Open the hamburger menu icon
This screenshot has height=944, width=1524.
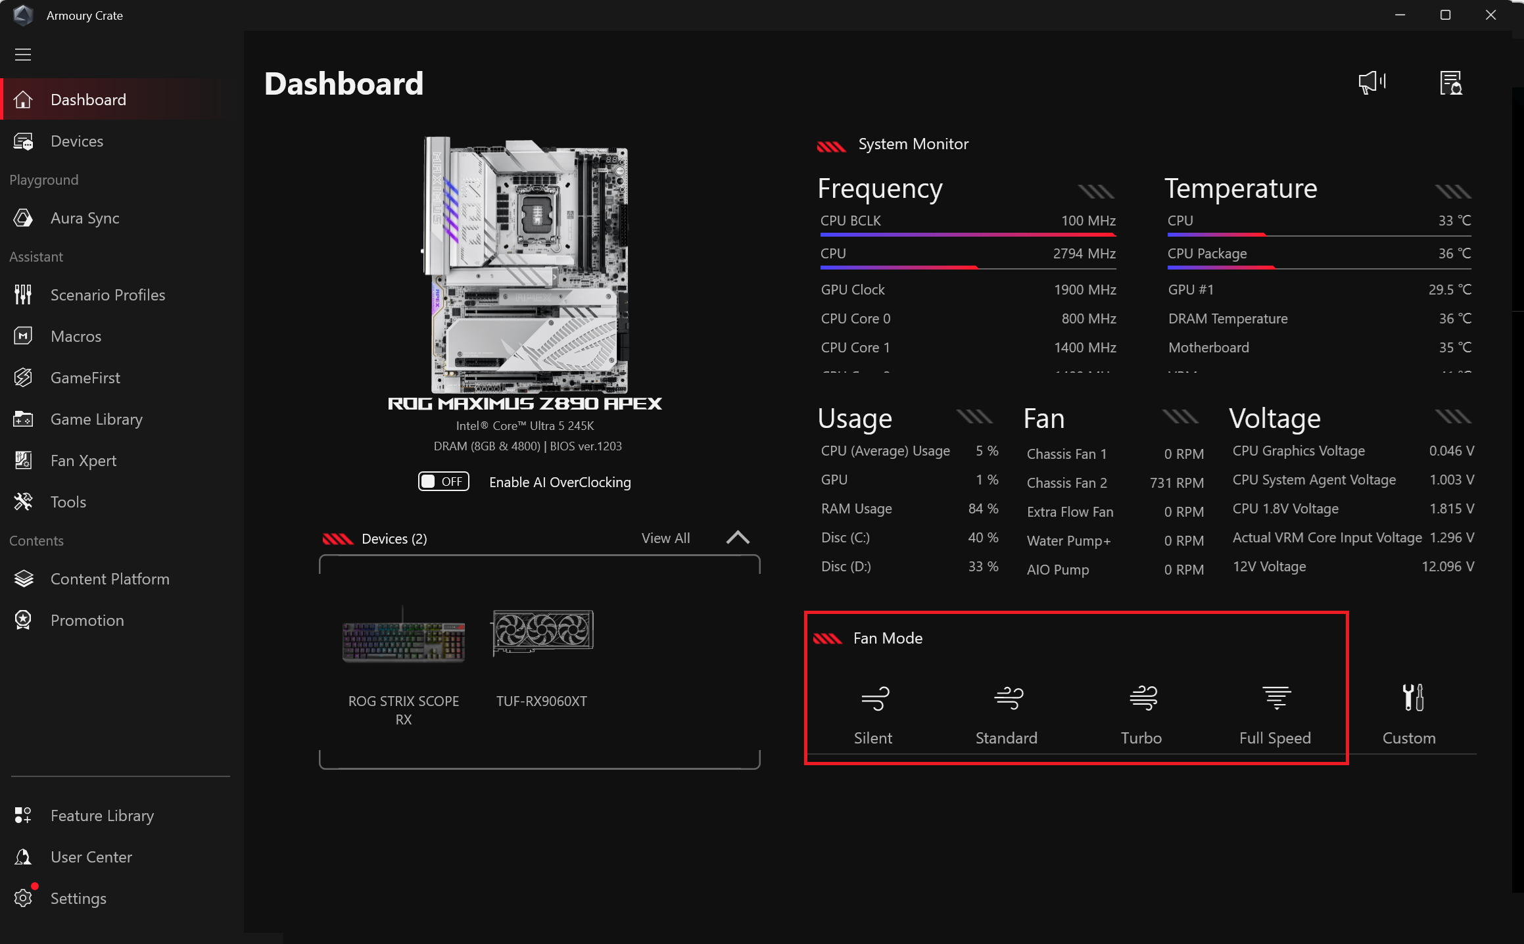click(23, 55)
